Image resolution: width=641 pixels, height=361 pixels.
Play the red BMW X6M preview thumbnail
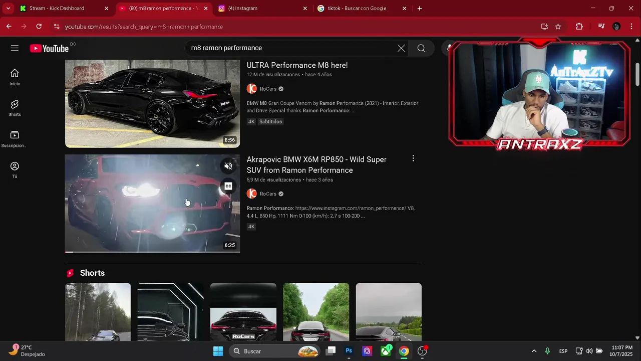pyautogui.click(x=152, y=203)
